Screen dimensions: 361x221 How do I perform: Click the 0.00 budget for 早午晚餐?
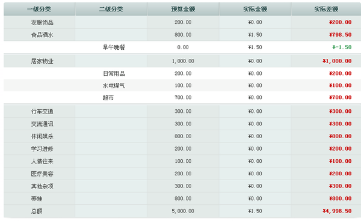click(x=183, y=47)
